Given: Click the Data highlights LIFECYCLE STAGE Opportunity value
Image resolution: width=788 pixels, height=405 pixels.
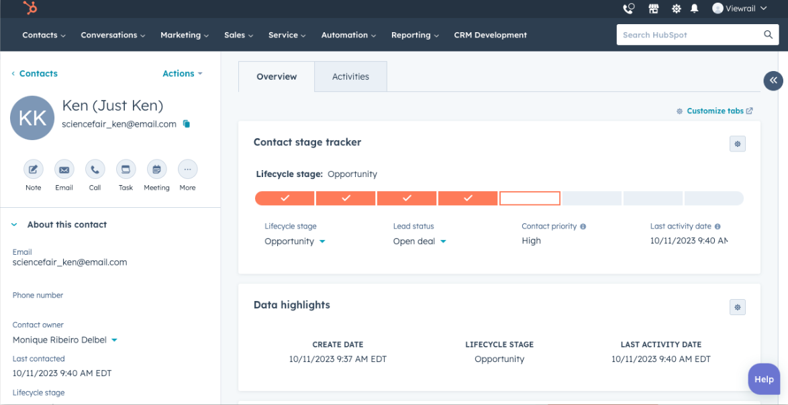Looking at the screenshot, I should click(499, 359).
